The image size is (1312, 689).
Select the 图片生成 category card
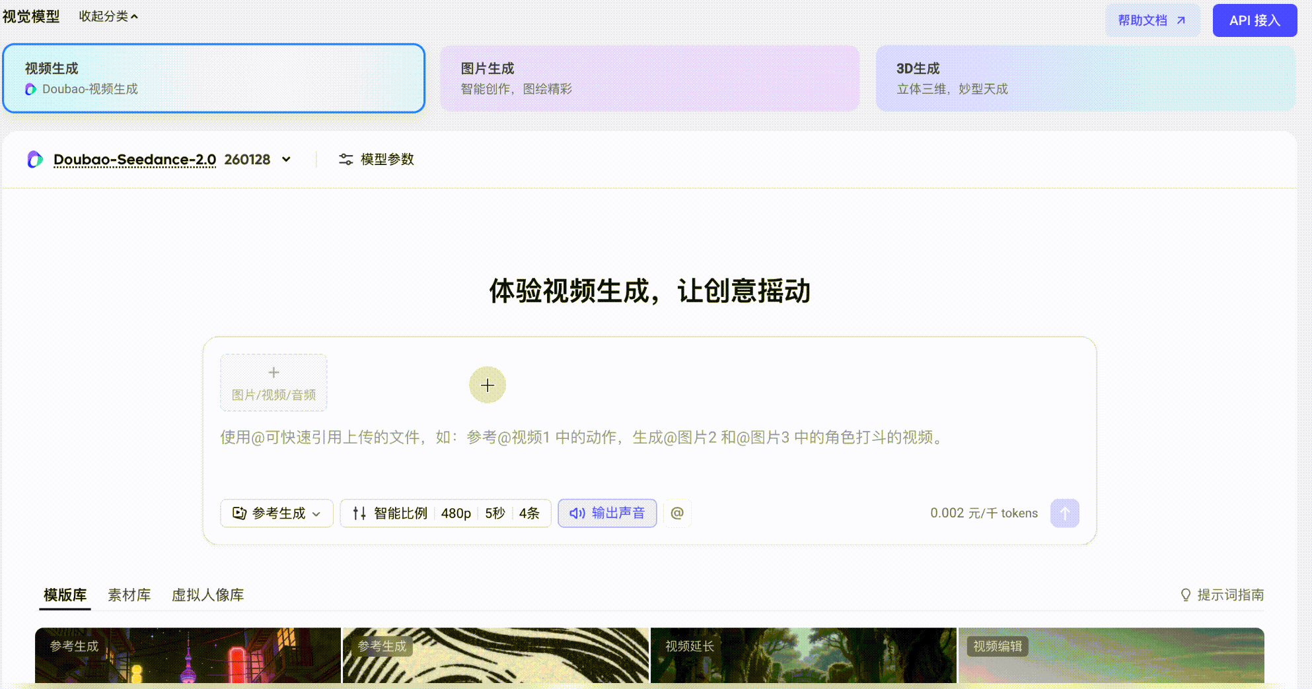(x=649, y=78)
